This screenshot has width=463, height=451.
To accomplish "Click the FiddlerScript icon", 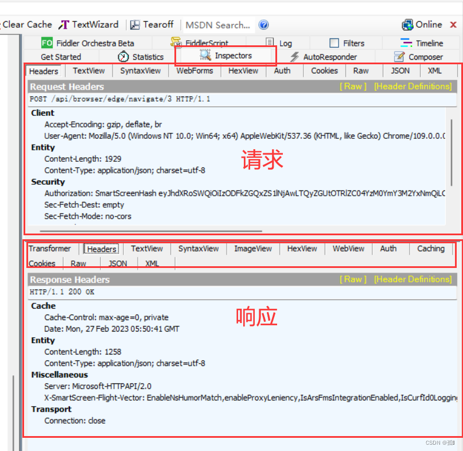I will tap(176, 42).
